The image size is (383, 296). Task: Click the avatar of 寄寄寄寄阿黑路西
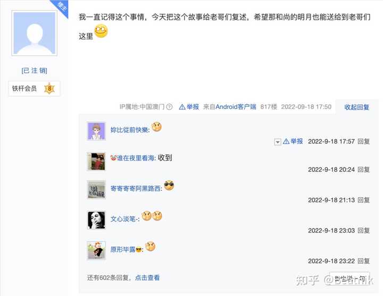(96, 190)
